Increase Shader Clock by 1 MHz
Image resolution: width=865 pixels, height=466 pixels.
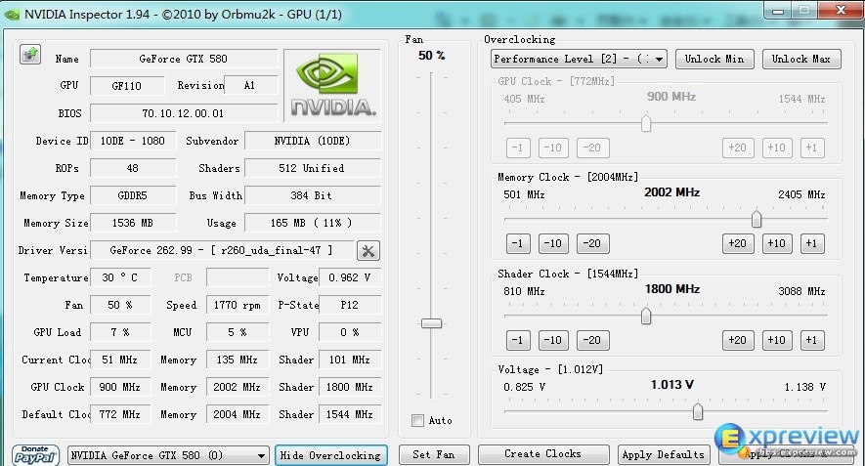point(812,340)
